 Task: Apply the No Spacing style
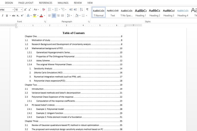127,13
